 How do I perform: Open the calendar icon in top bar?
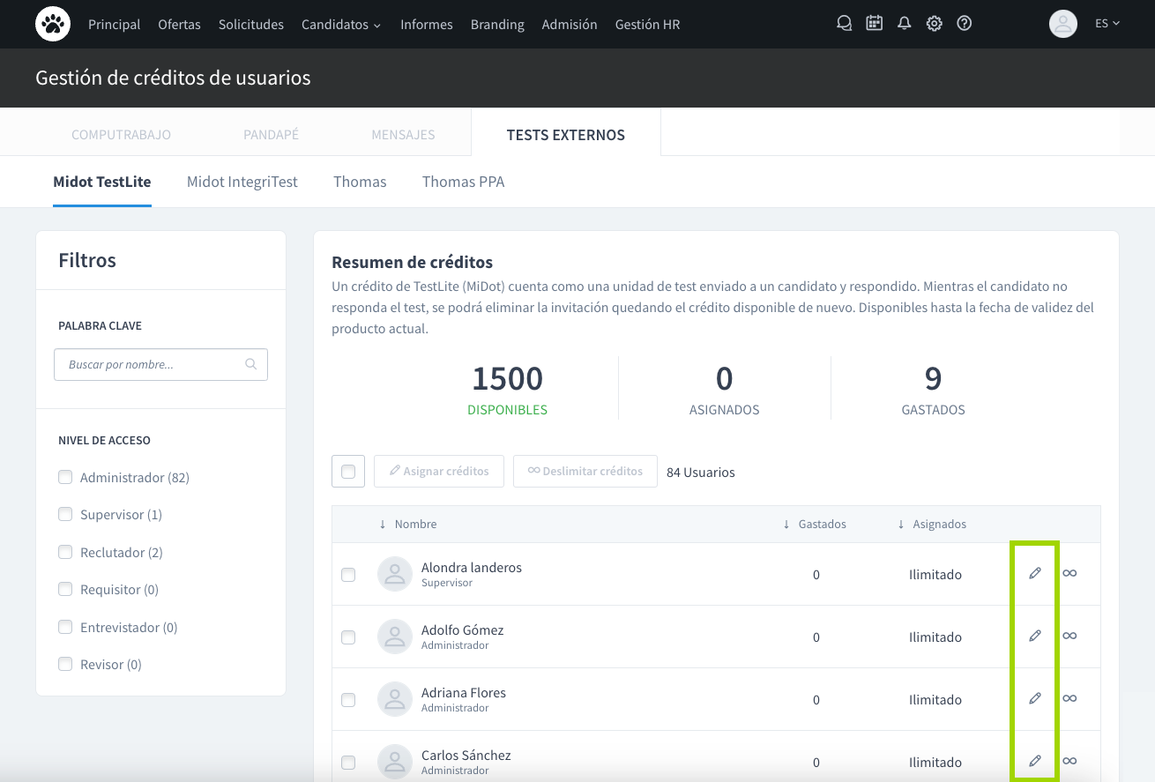[x=874, y=24]
